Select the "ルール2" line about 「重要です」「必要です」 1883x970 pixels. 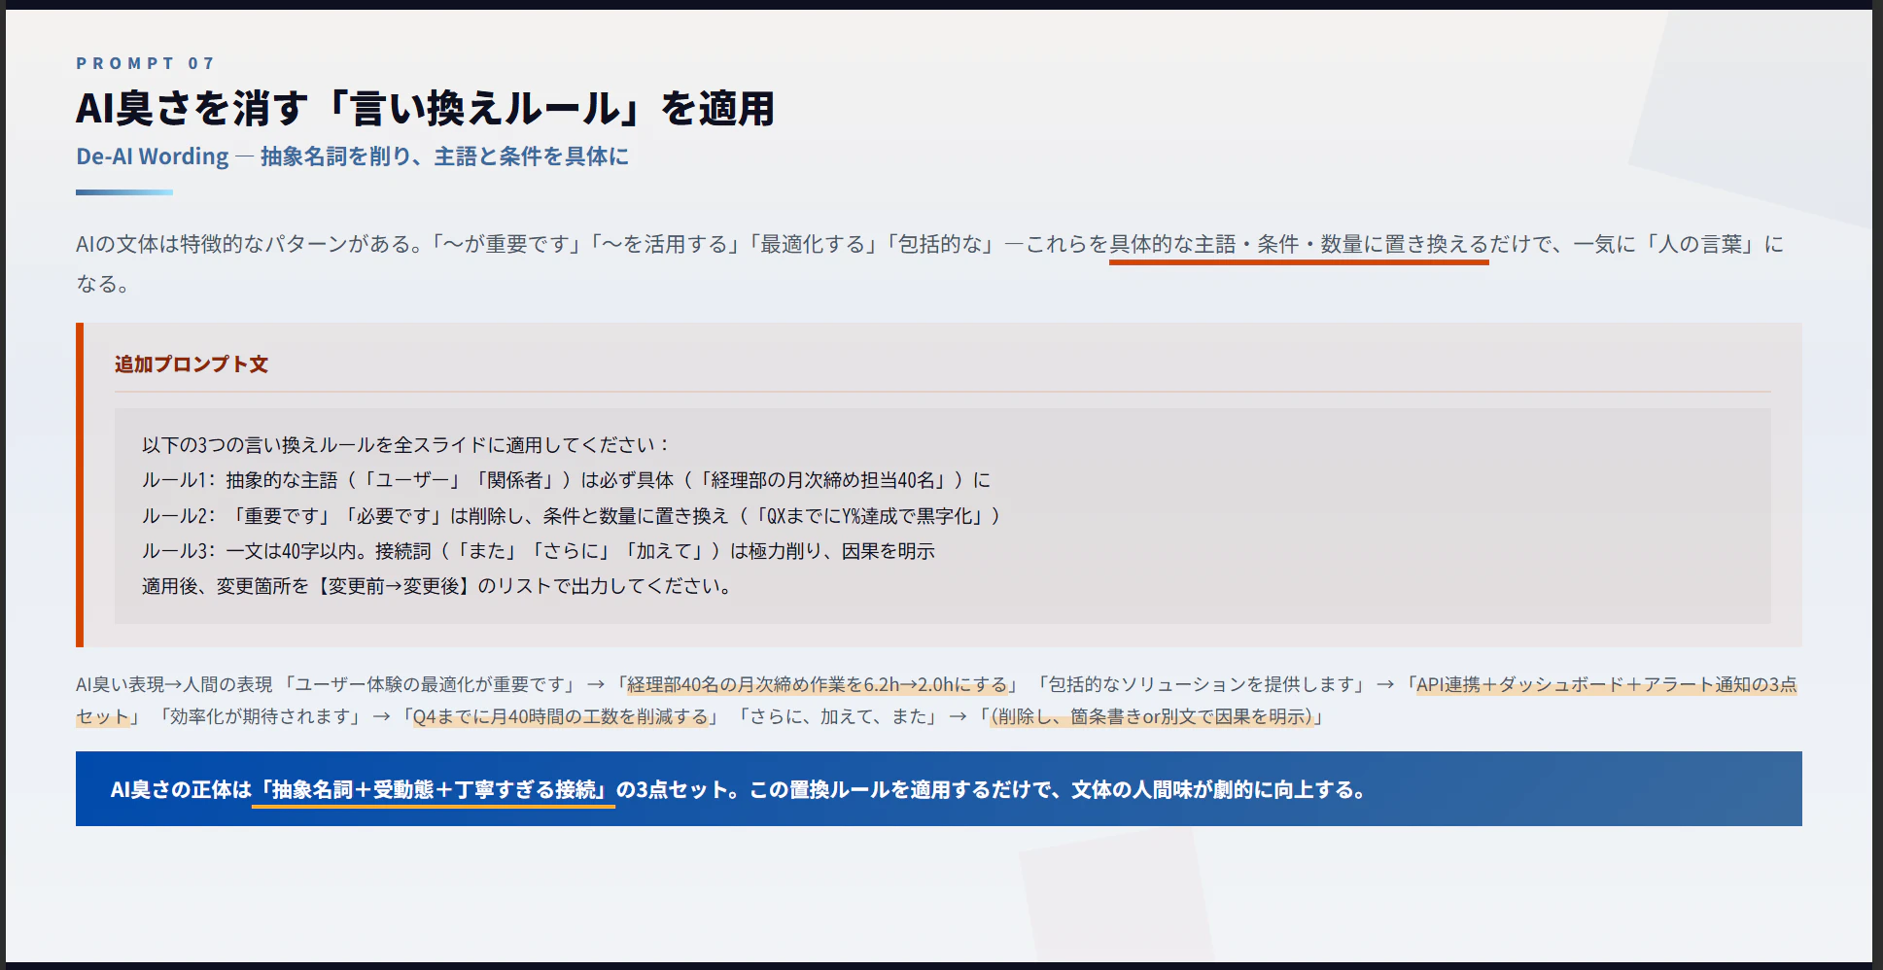click(x=572, y=516)
